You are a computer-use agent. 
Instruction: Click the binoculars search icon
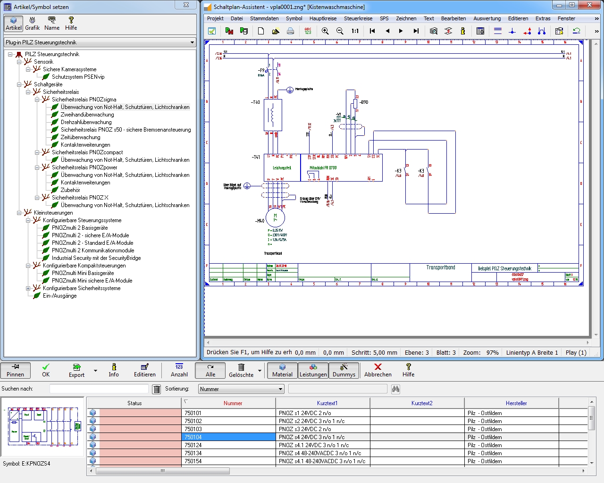point(395,389)
